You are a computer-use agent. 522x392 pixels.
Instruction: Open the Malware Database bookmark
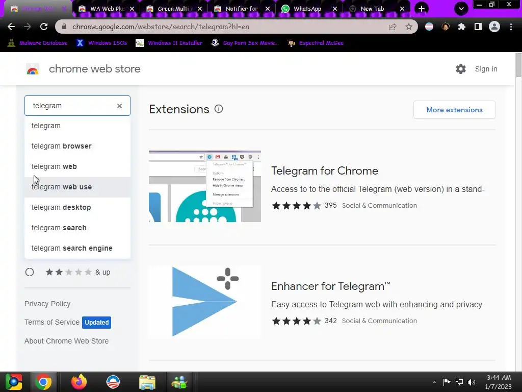click(x=38, y=43)
